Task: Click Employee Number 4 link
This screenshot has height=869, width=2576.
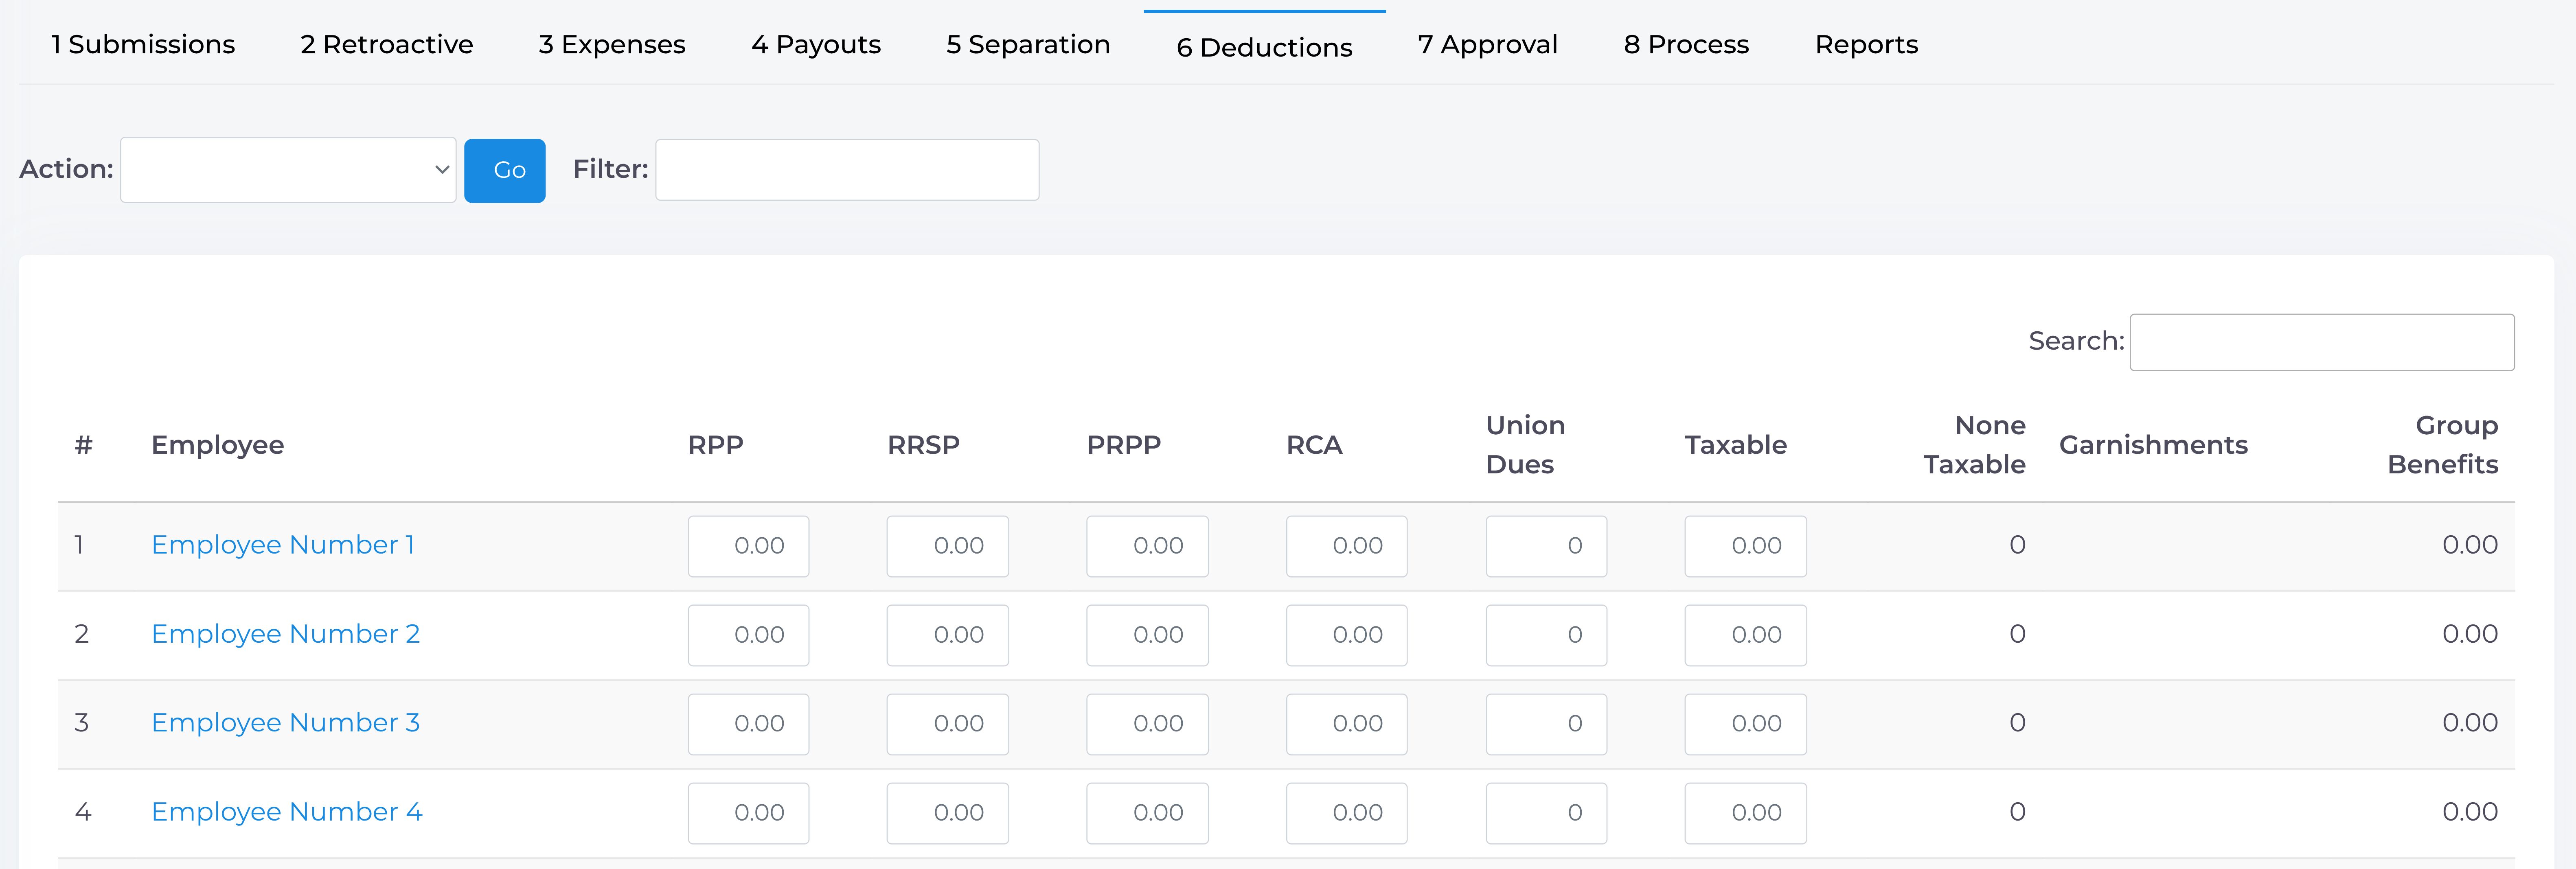Action: click(x=286, y=812)
